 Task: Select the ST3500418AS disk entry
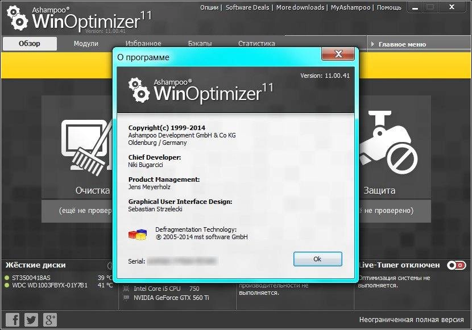point(59,278)
